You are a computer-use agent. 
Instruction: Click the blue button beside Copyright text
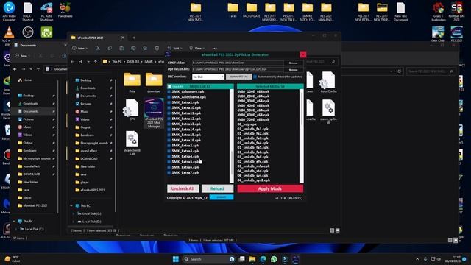tap(222, 197)
